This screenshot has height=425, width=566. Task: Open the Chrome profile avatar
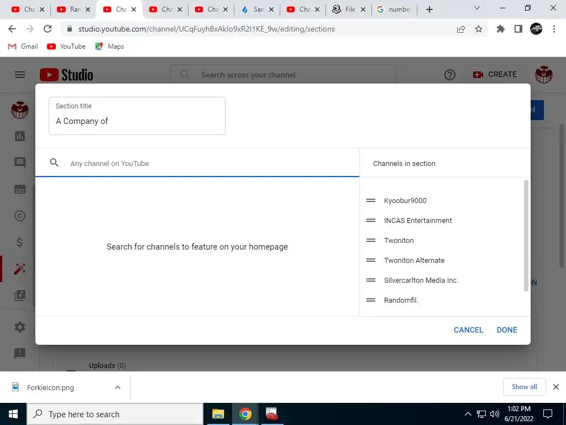tap(536, 29)
